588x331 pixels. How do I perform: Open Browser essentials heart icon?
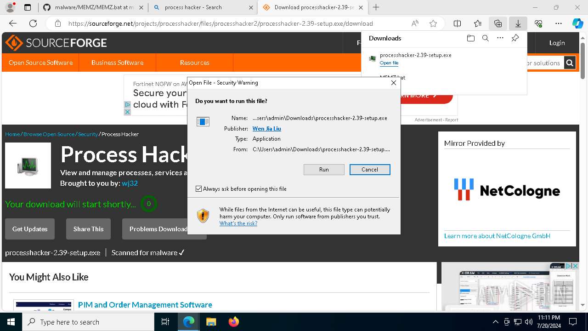[x=538, y=23]
